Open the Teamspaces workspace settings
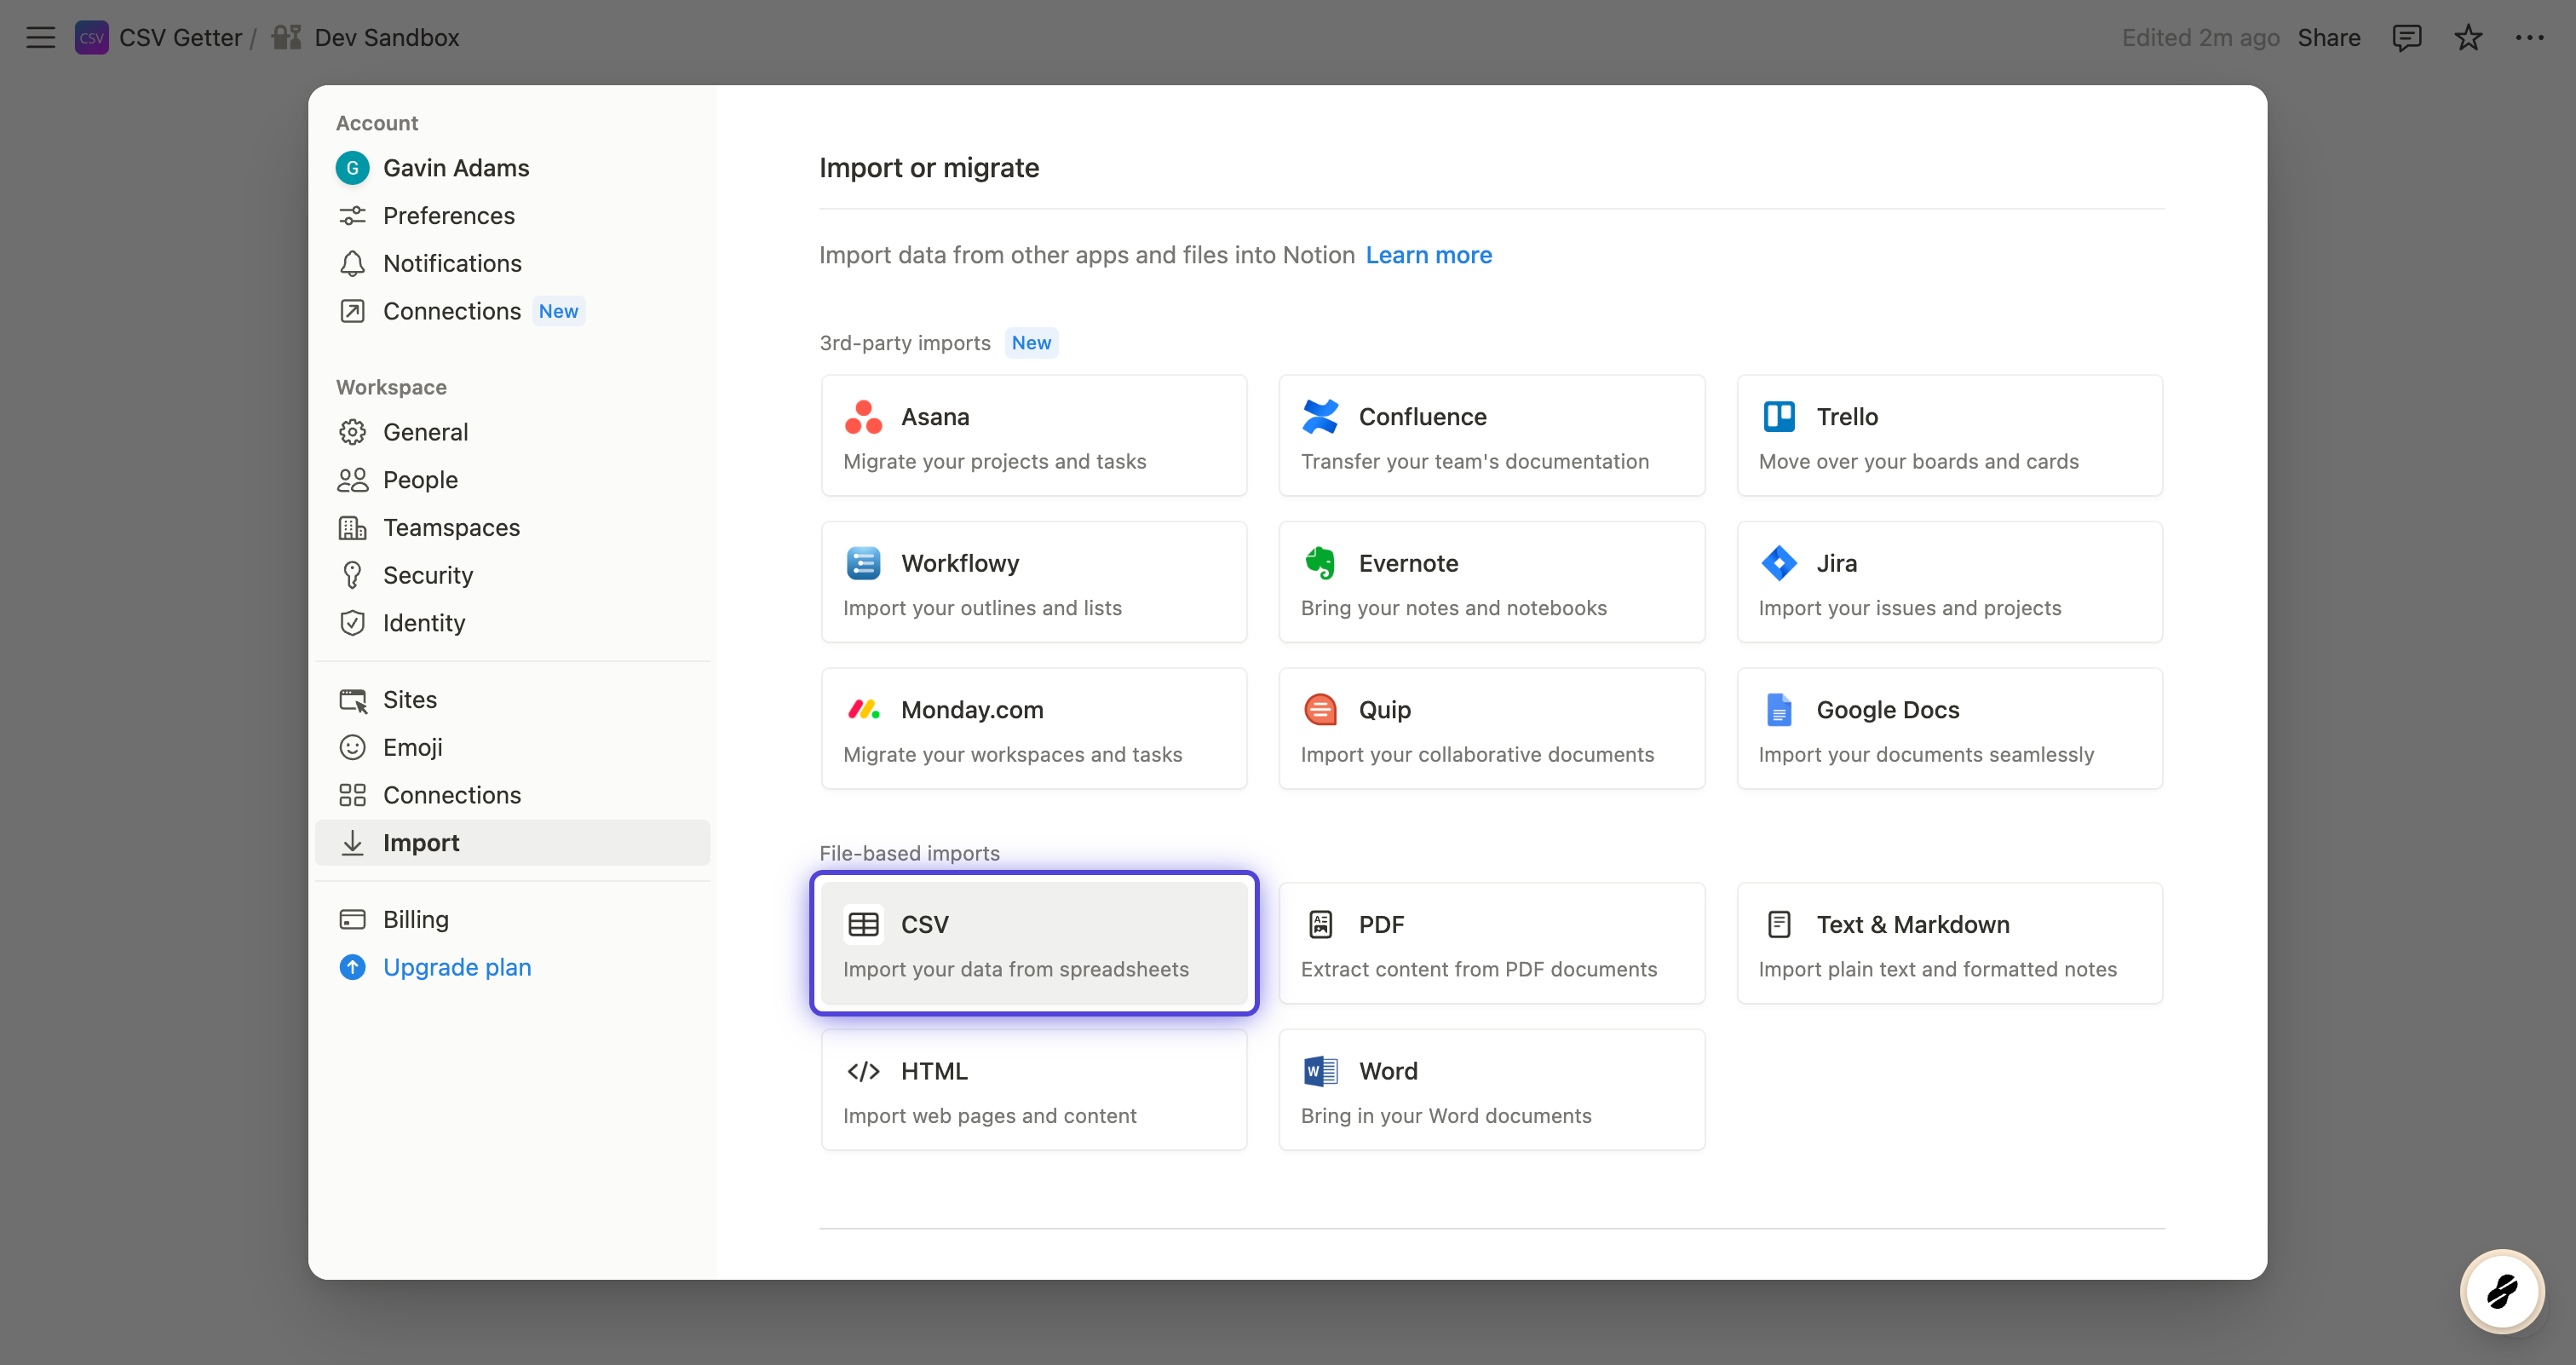 coord(451,528)
